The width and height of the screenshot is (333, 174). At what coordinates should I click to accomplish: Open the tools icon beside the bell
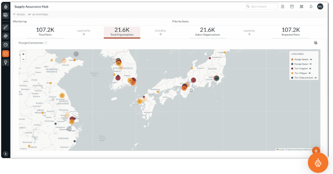point(301,7)
